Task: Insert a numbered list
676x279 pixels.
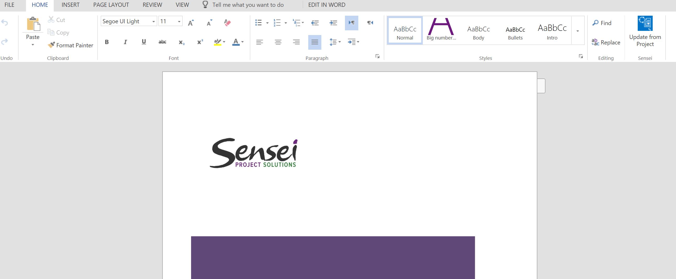Action: pyautogui.click(x=277, y=22)
